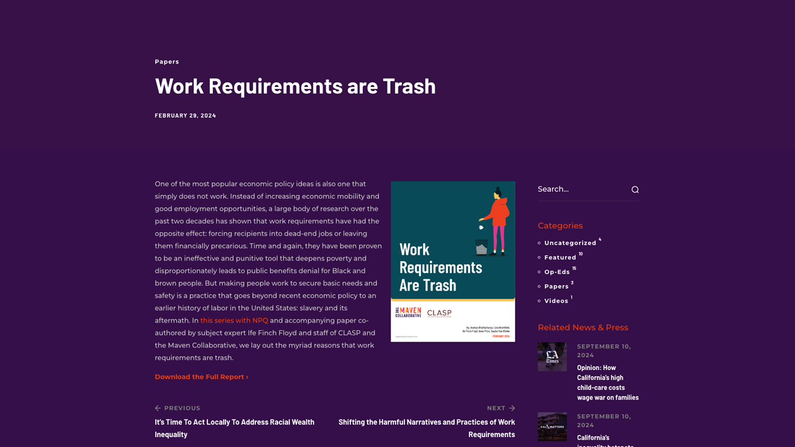This screenshot has width=795, height=447.
Task: Click the Categories heading
Action: (560, 225)
